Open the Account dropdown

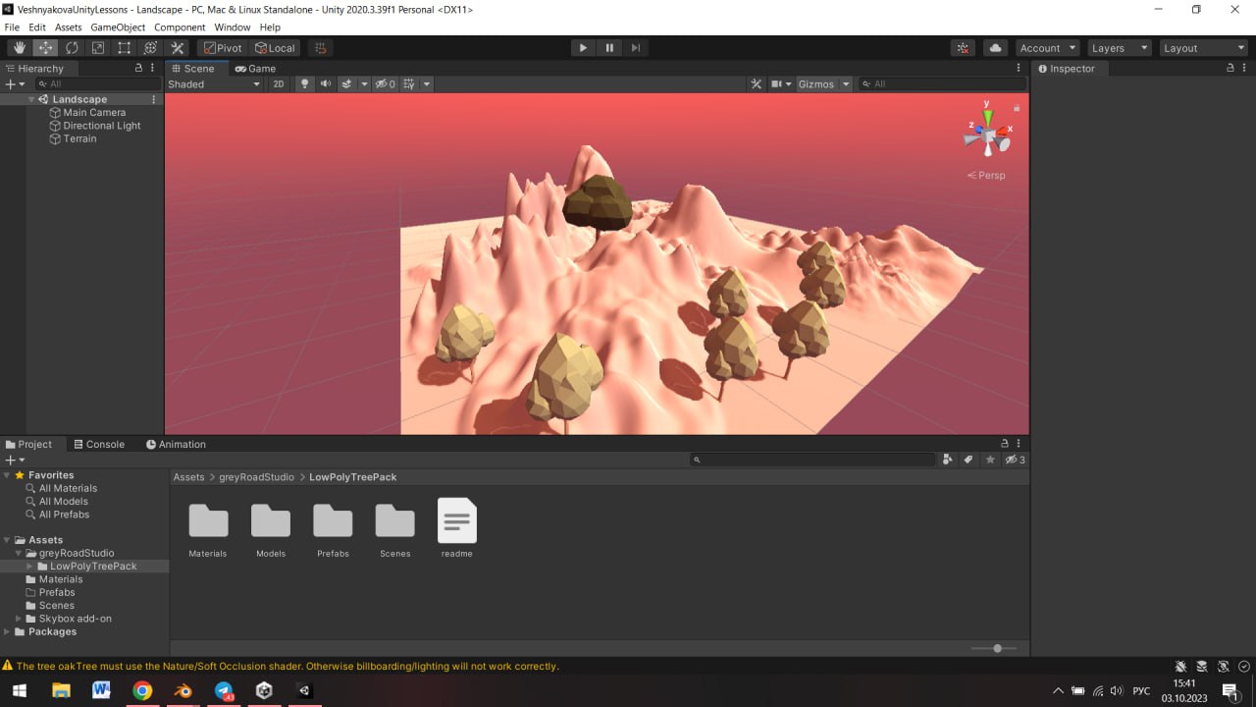pos(1047,48)
